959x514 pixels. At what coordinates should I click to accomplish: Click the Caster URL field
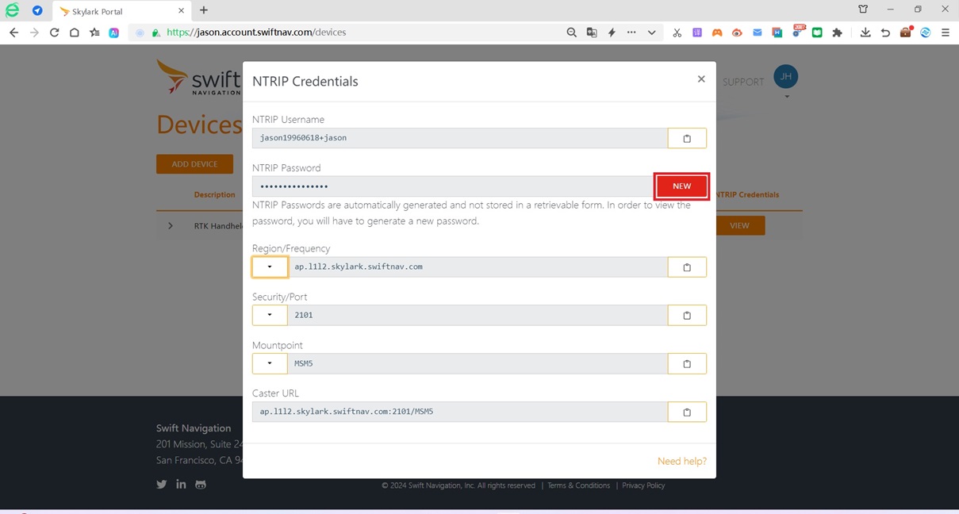[460, 412]
